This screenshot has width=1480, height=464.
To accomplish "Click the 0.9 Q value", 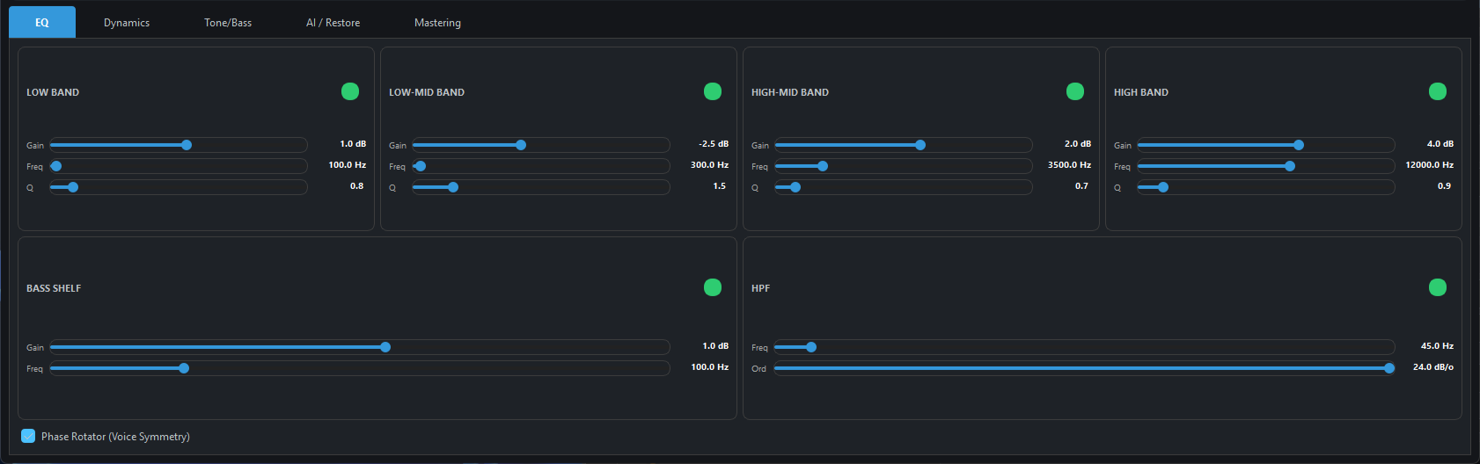I will (x=1445, y=186).
